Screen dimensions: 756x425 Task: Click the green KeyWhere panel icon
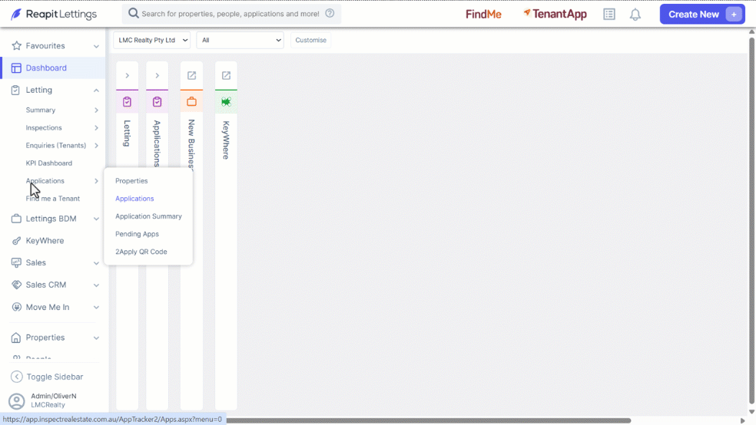tap(226, 101)
